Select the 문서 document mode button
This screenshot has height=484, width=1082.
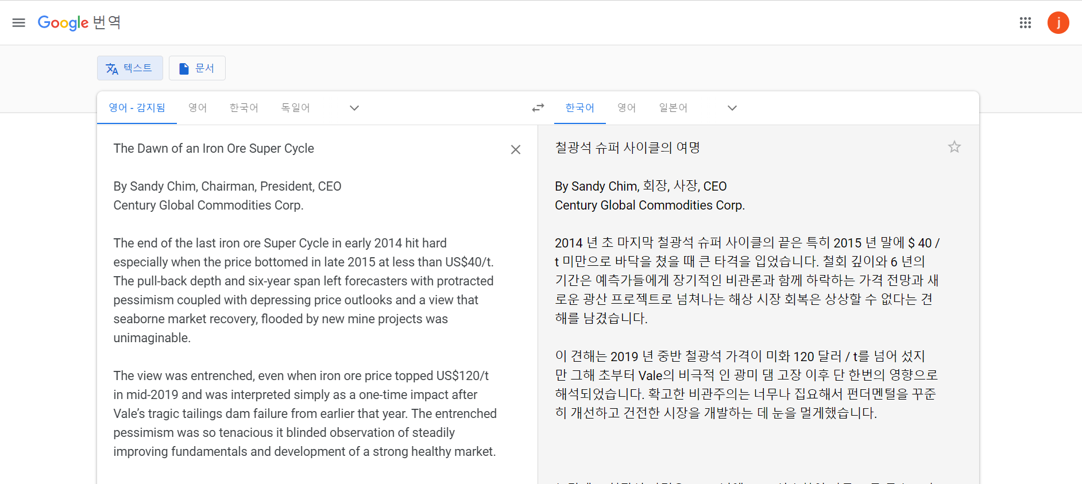click(197, 68)
